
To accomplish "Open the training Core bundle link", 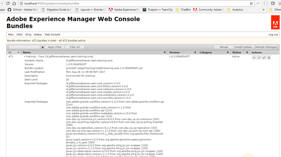I will [x=60, y=57].
